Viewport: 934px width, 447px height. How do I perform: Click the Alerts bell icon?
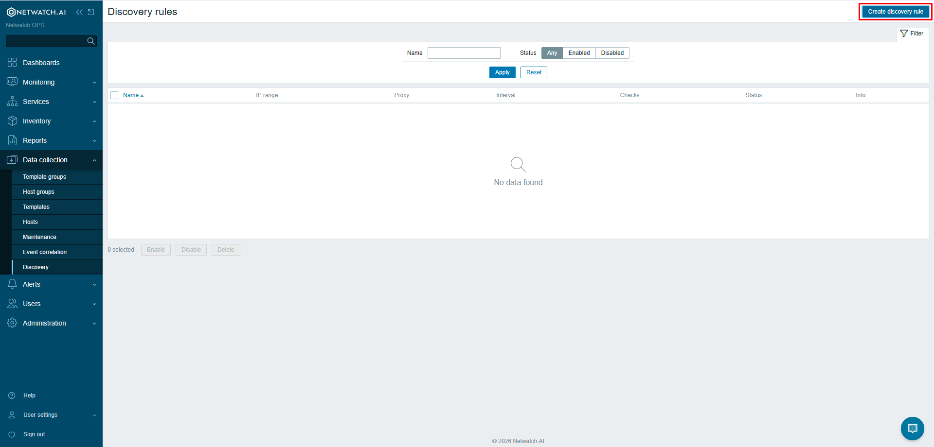click(12, 284)
